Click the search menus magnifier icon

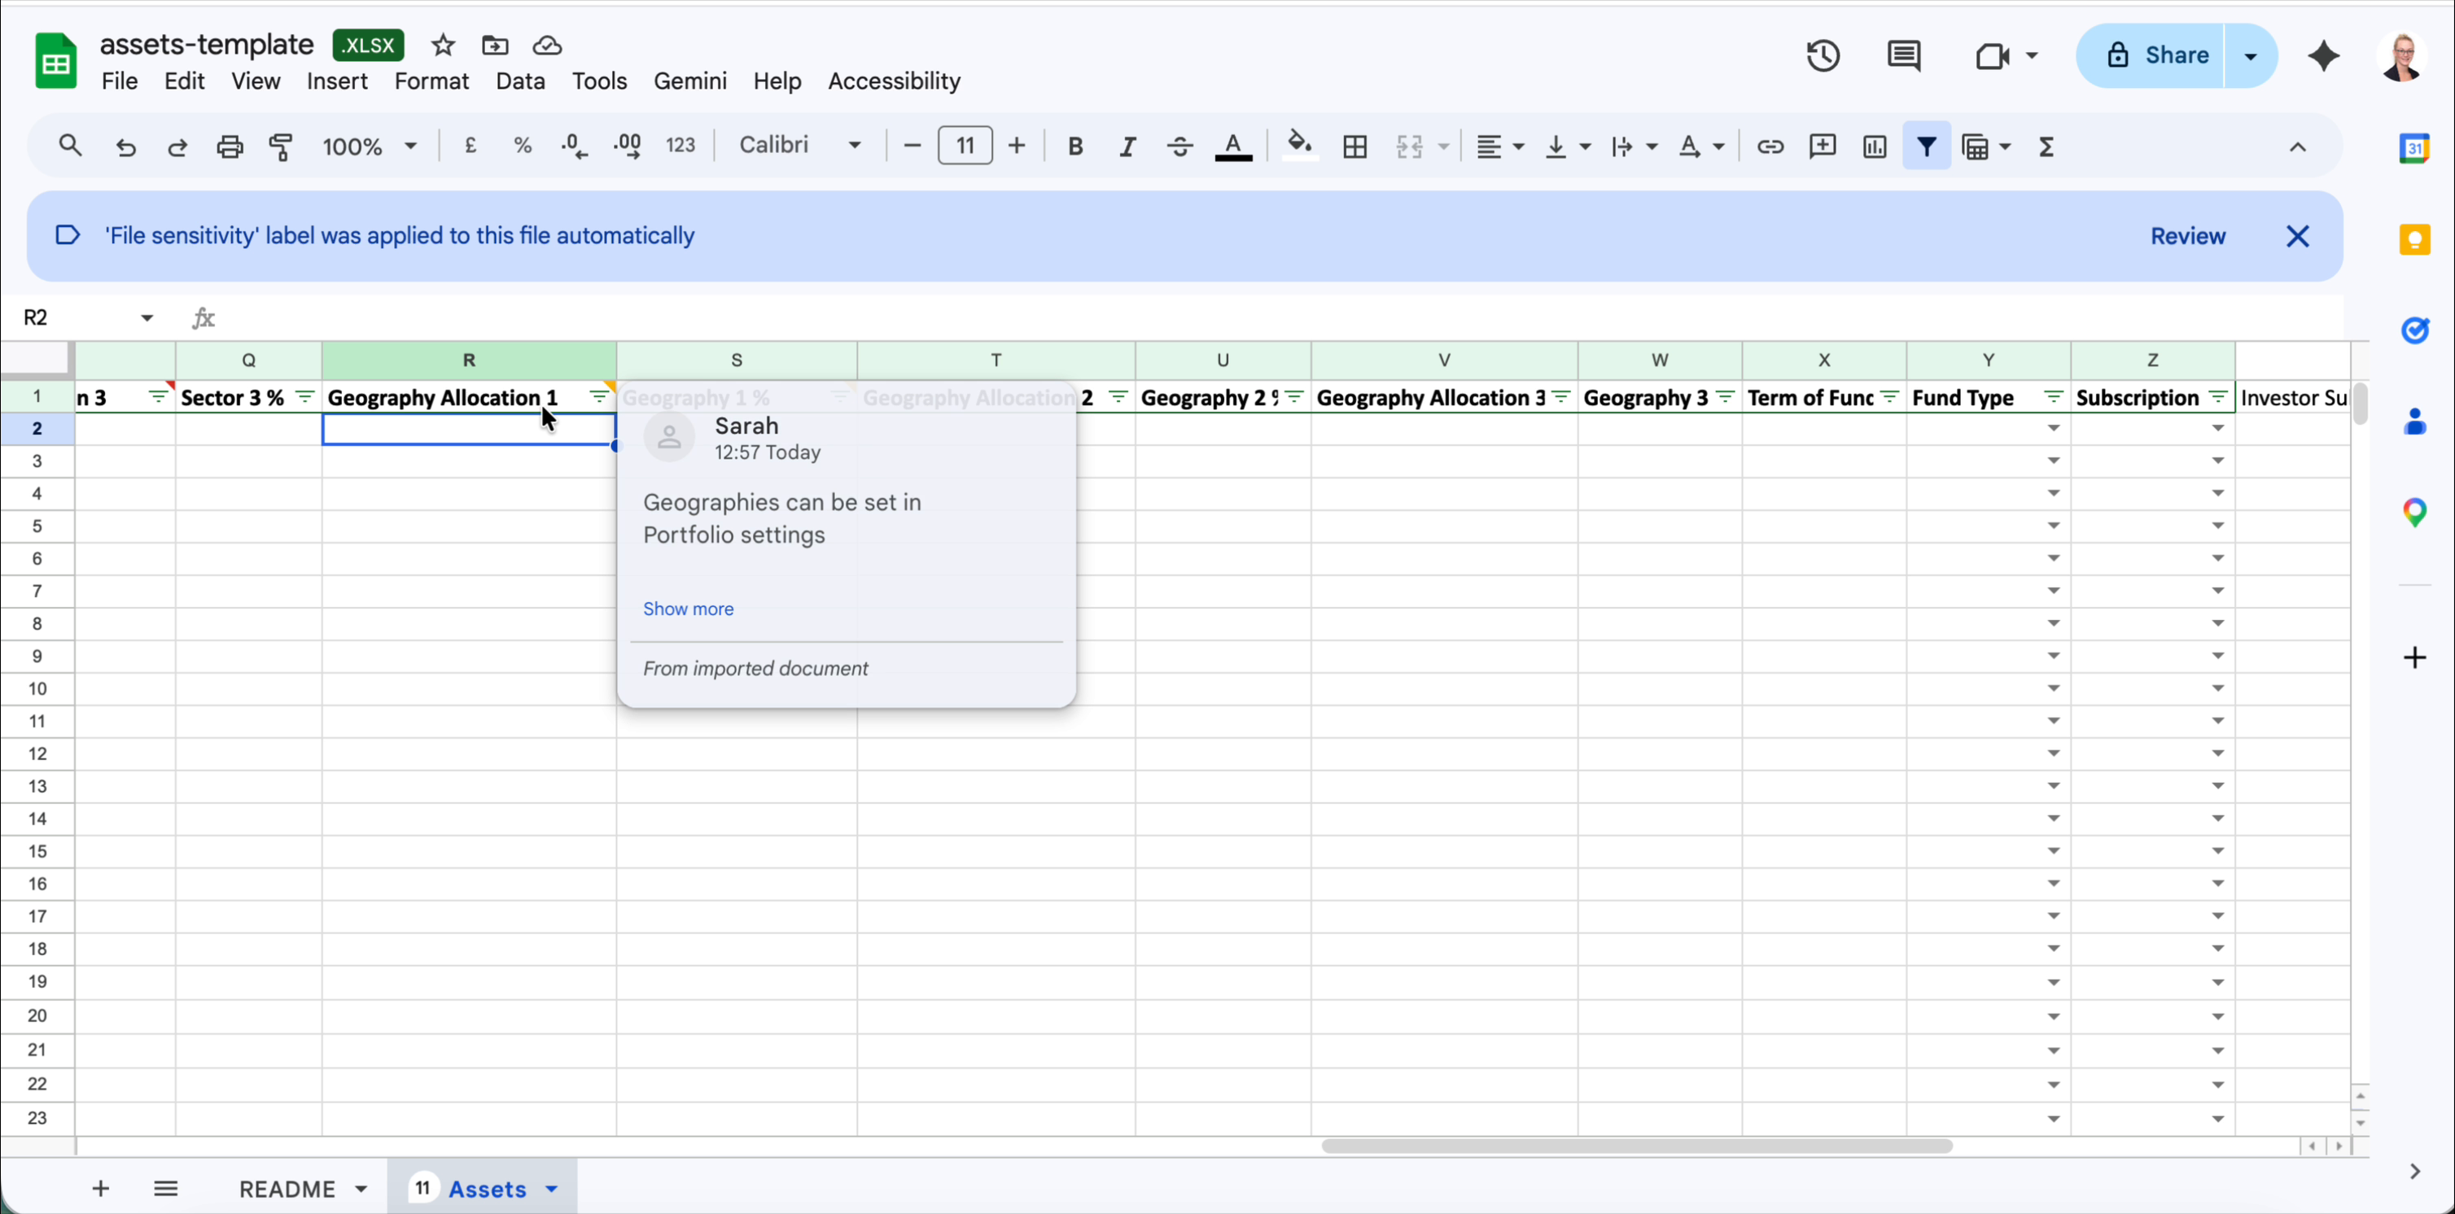click(x=69, y=146)
